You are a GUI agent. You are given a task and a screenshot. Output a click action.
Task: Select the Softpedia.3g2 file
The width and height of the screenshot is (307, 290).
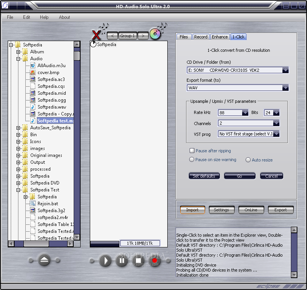pyautogui.click(x=51, y=211)
